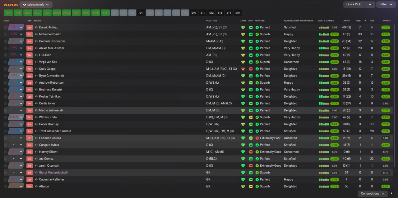Click the Int badge beside Conor Bradley
This screenshot has height=198, width=398.
30,124
